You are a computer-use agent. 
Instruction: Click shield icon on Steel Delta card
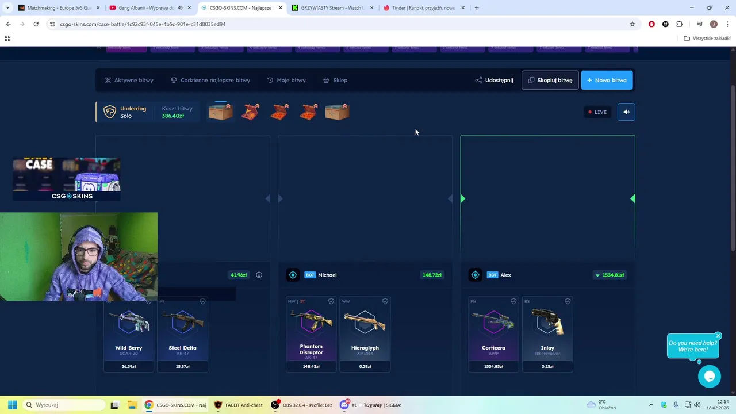tap(202, 301)
